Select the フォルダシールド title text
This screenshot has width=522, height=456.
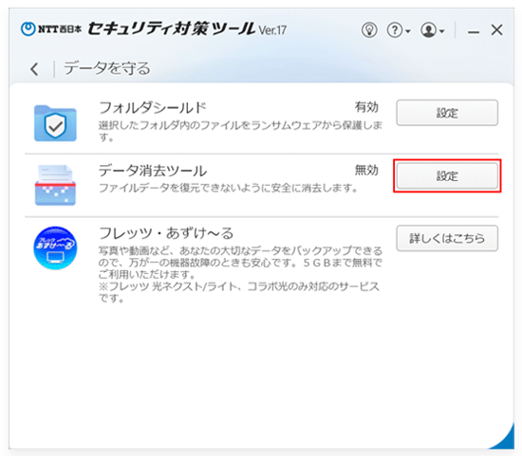click(153, 108)
